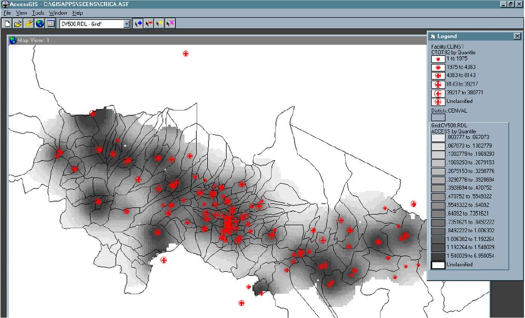Click the .8492222 to 1.006302 swatch
This screenshot has height=318, width=525.
[438, 231]
